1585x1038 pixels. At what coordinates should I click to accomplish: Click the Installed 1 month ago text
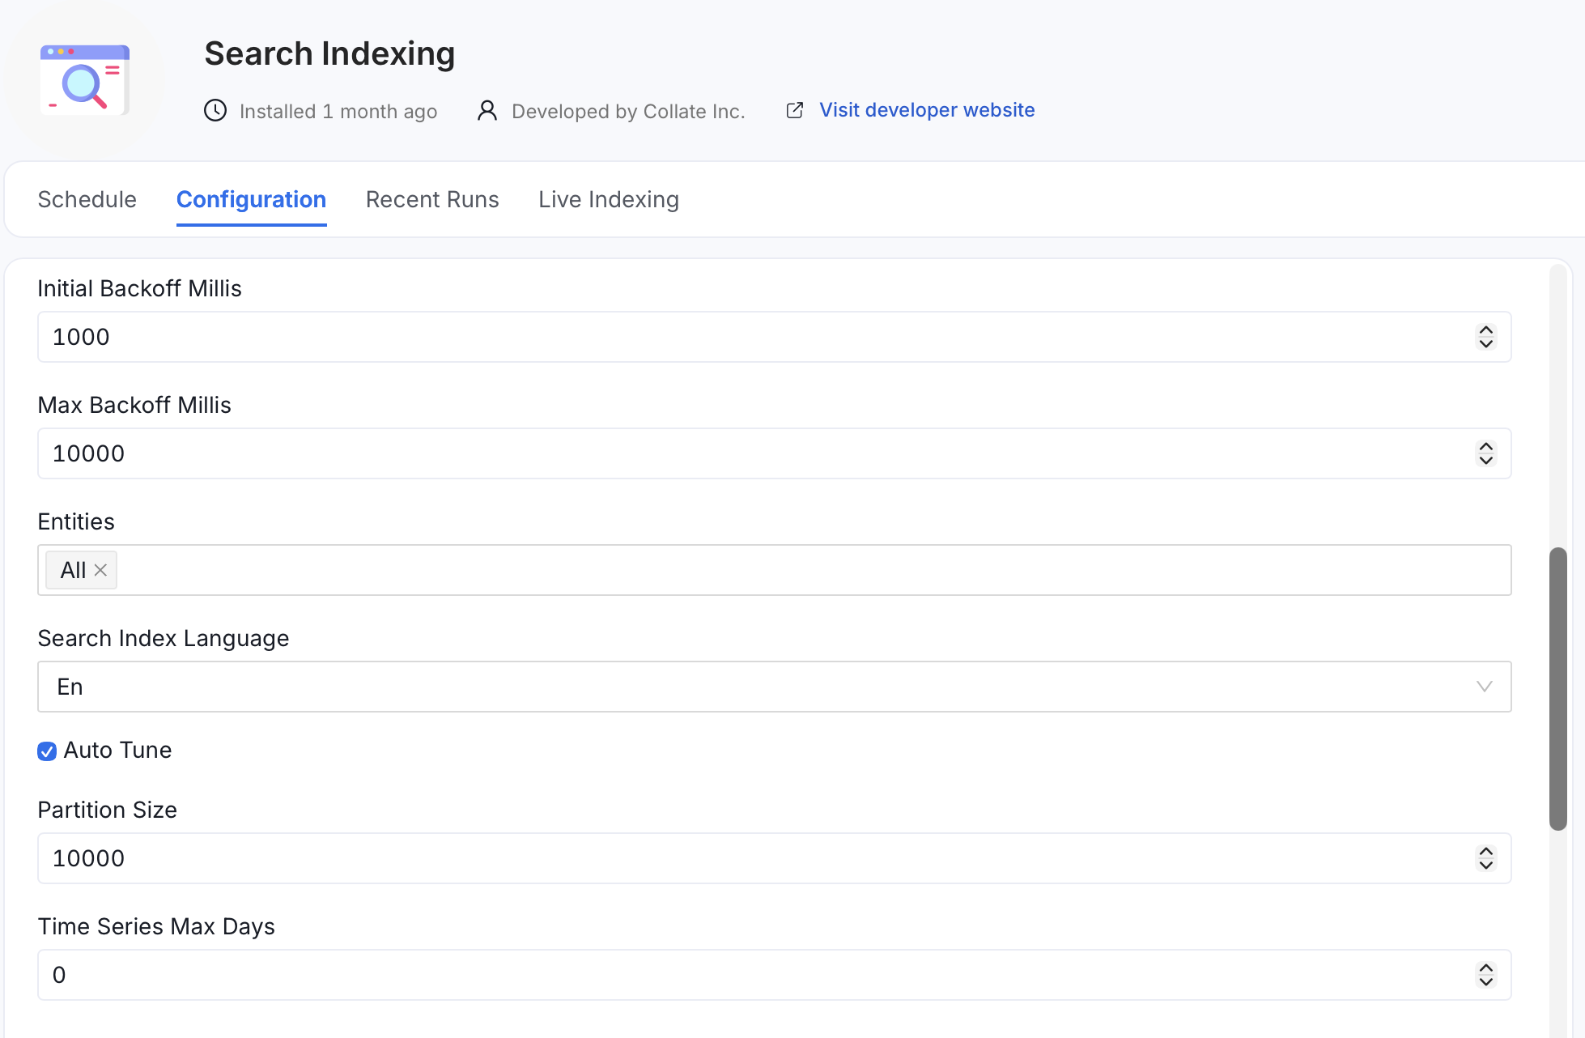click(x=338, y=112)
